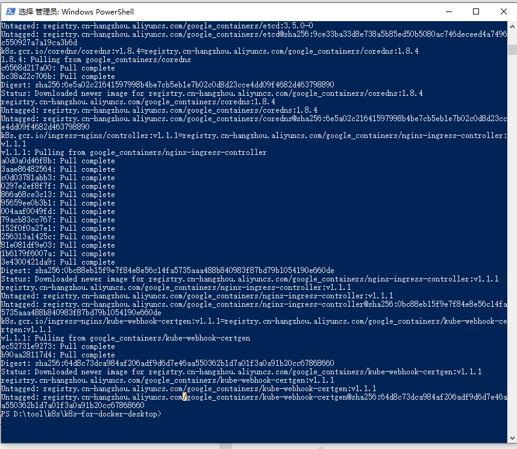Click 'a0d0a0d46f8b: Pull complete' line
The image size is (517, 449).
coord(58,161)
